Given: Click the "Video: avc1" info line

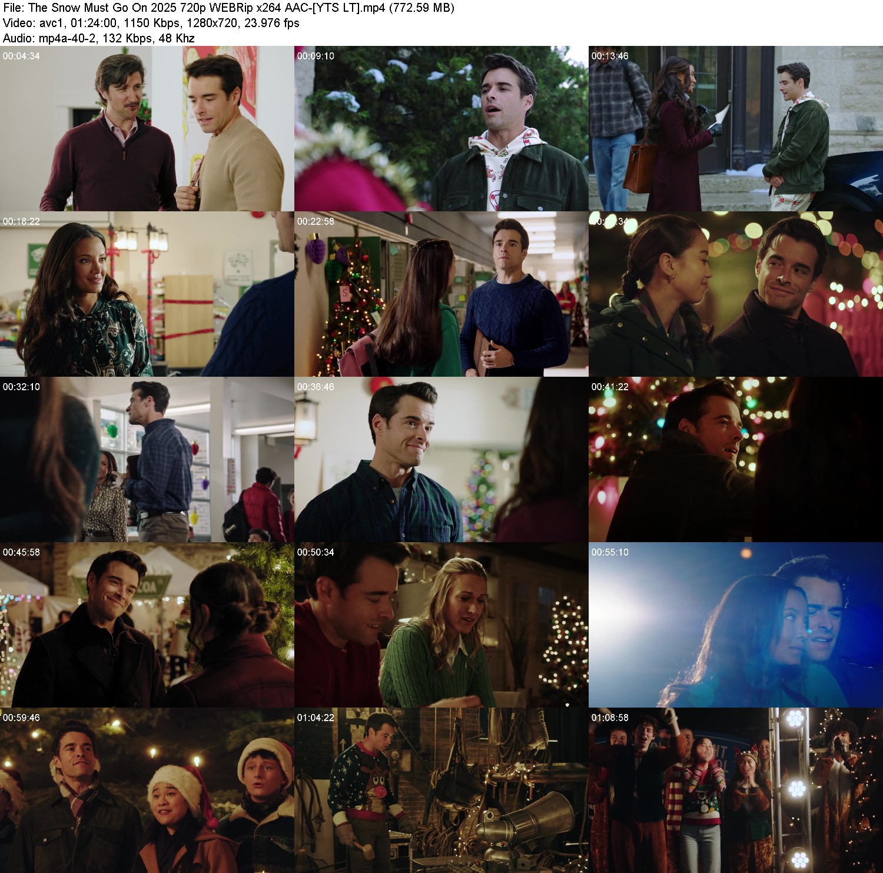Looking at the screenshot, I should (151, 23).
